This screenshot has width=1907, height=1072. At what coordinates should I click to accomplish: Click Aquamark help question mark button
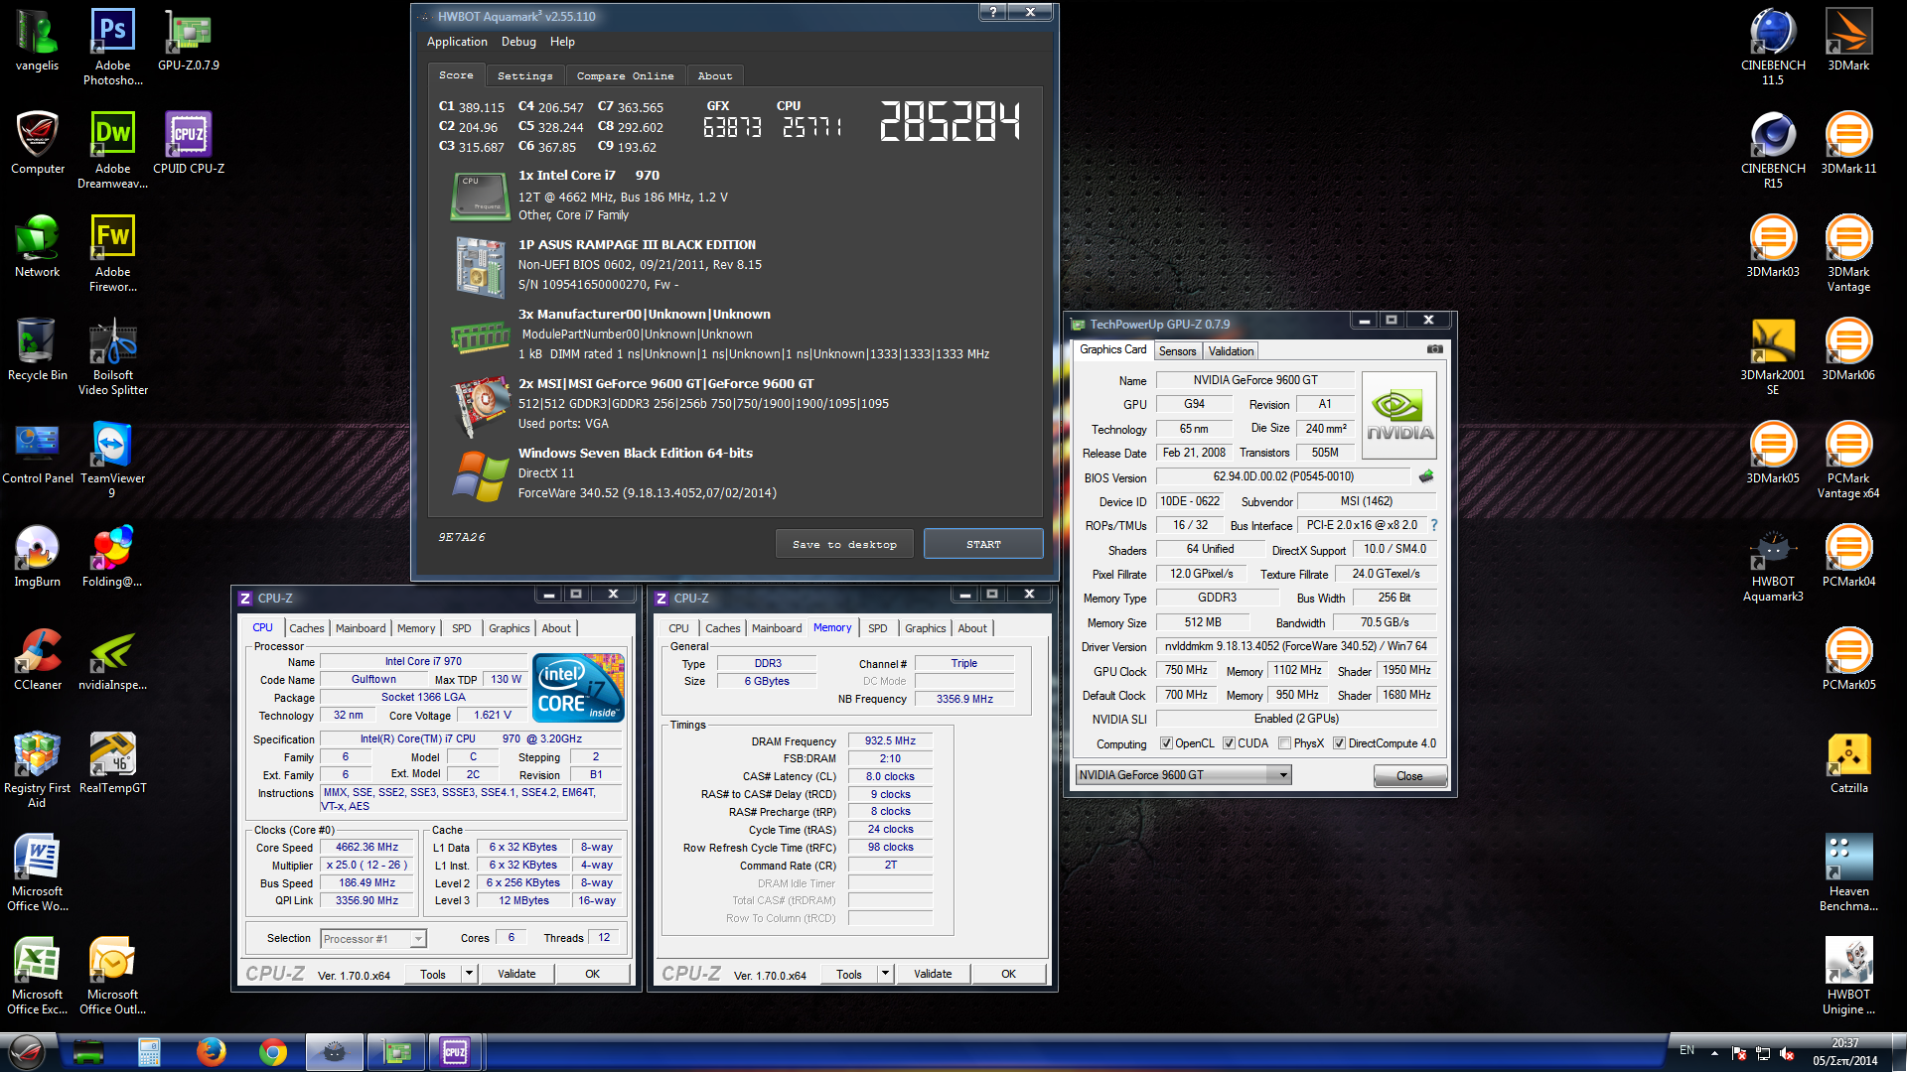pos(993,12)
